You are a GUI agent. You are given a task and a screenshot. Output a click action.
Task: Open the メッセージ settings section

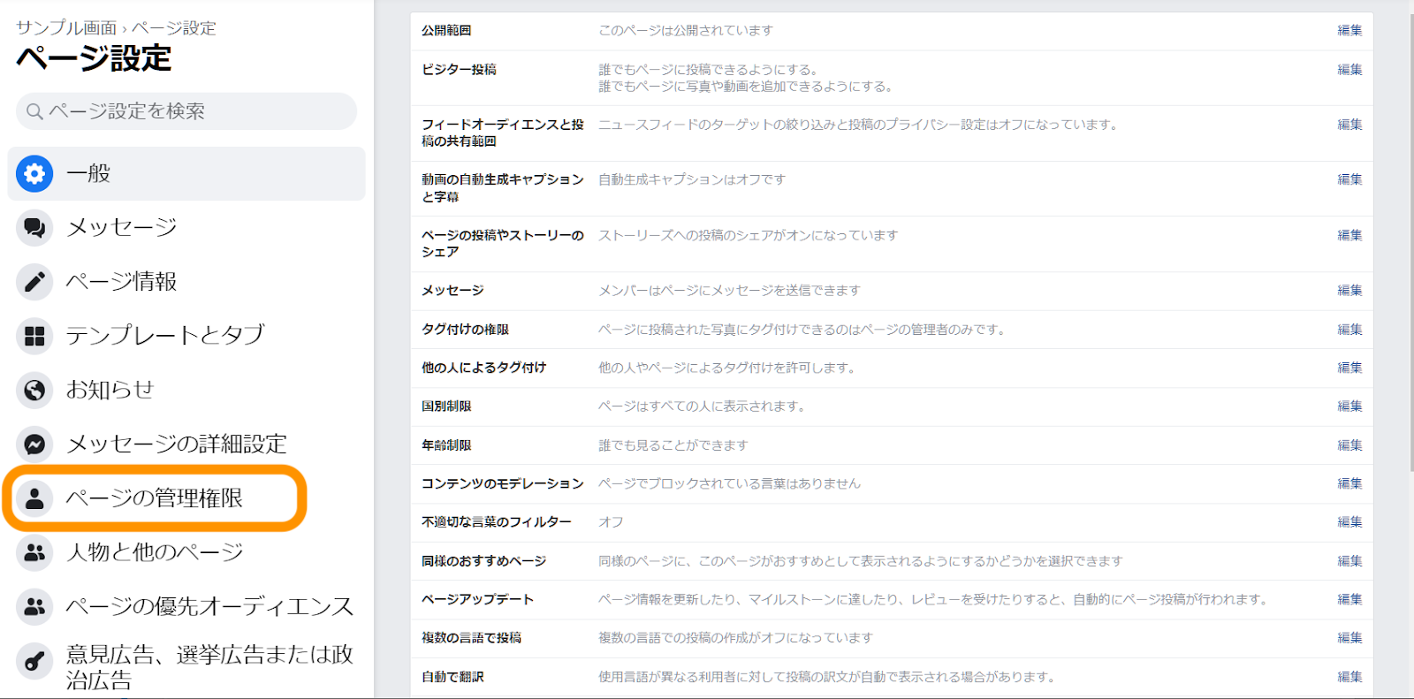pos(186,228)
